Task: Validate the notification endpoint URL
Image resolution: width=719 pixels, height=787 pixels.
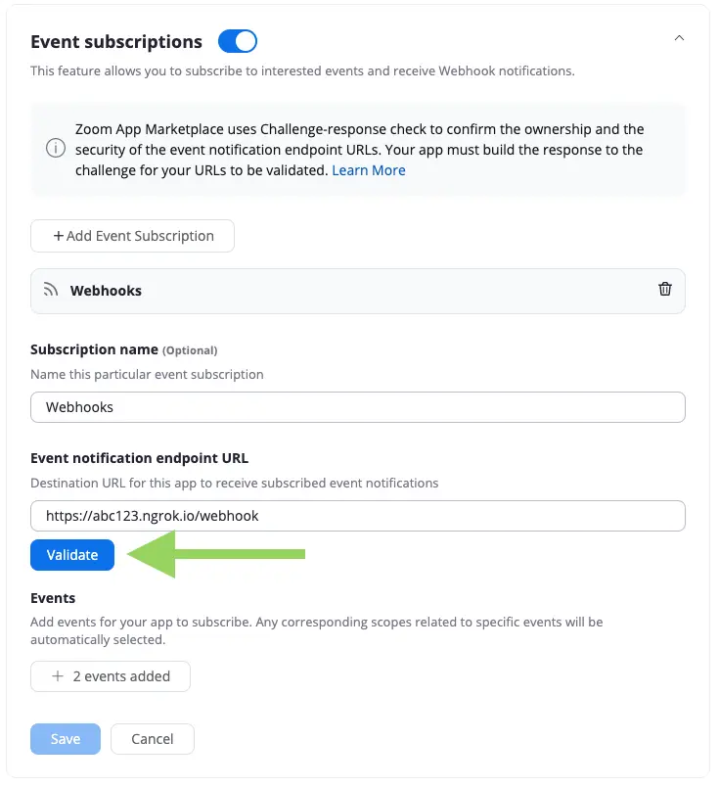Action: tap(71, 554)
